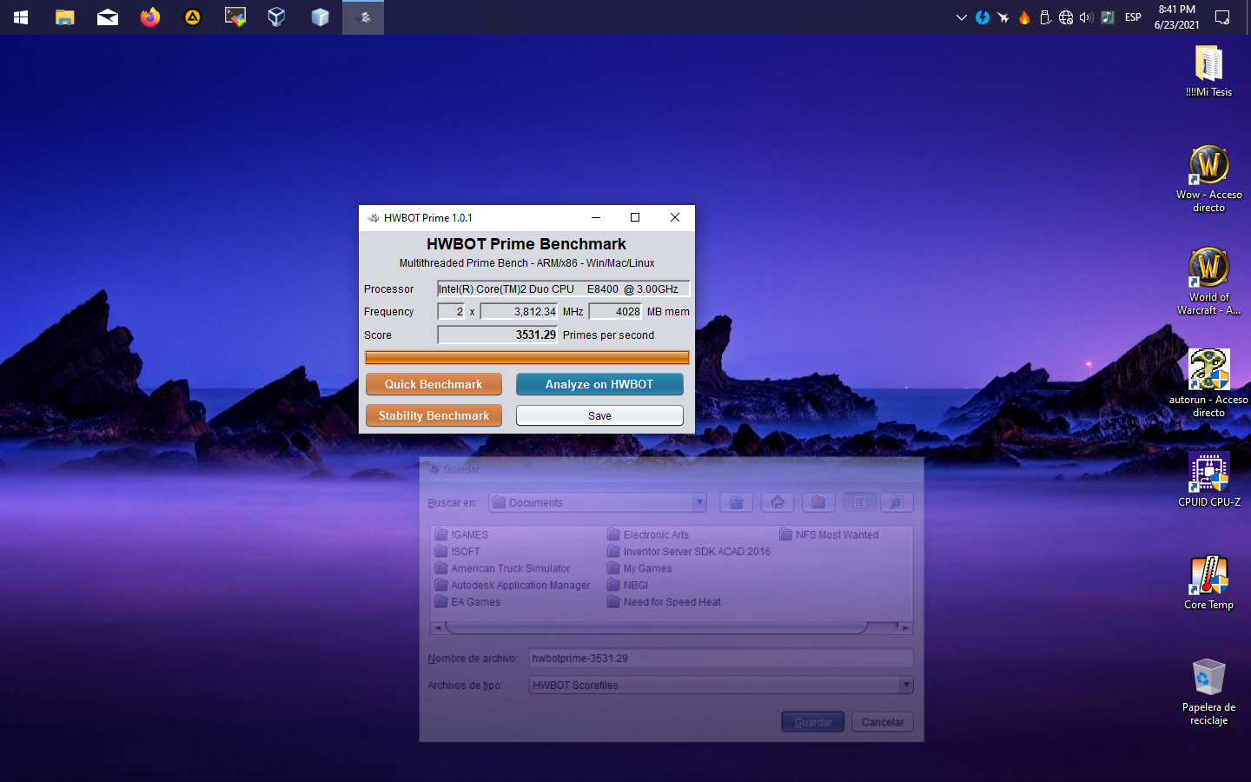Select American Truck Simulator folder
The height and width of the screenshot is (782, 1251).
point(503,568)
